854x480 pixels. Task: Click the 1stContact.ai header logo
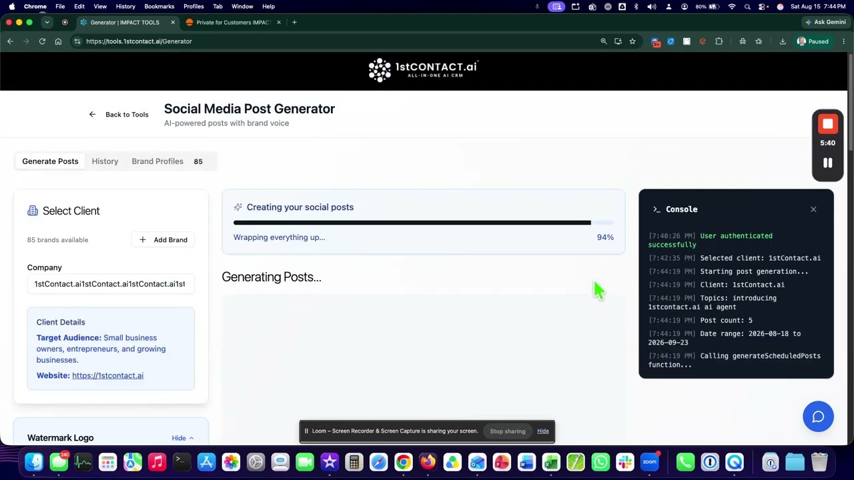[x=423, y=69]
